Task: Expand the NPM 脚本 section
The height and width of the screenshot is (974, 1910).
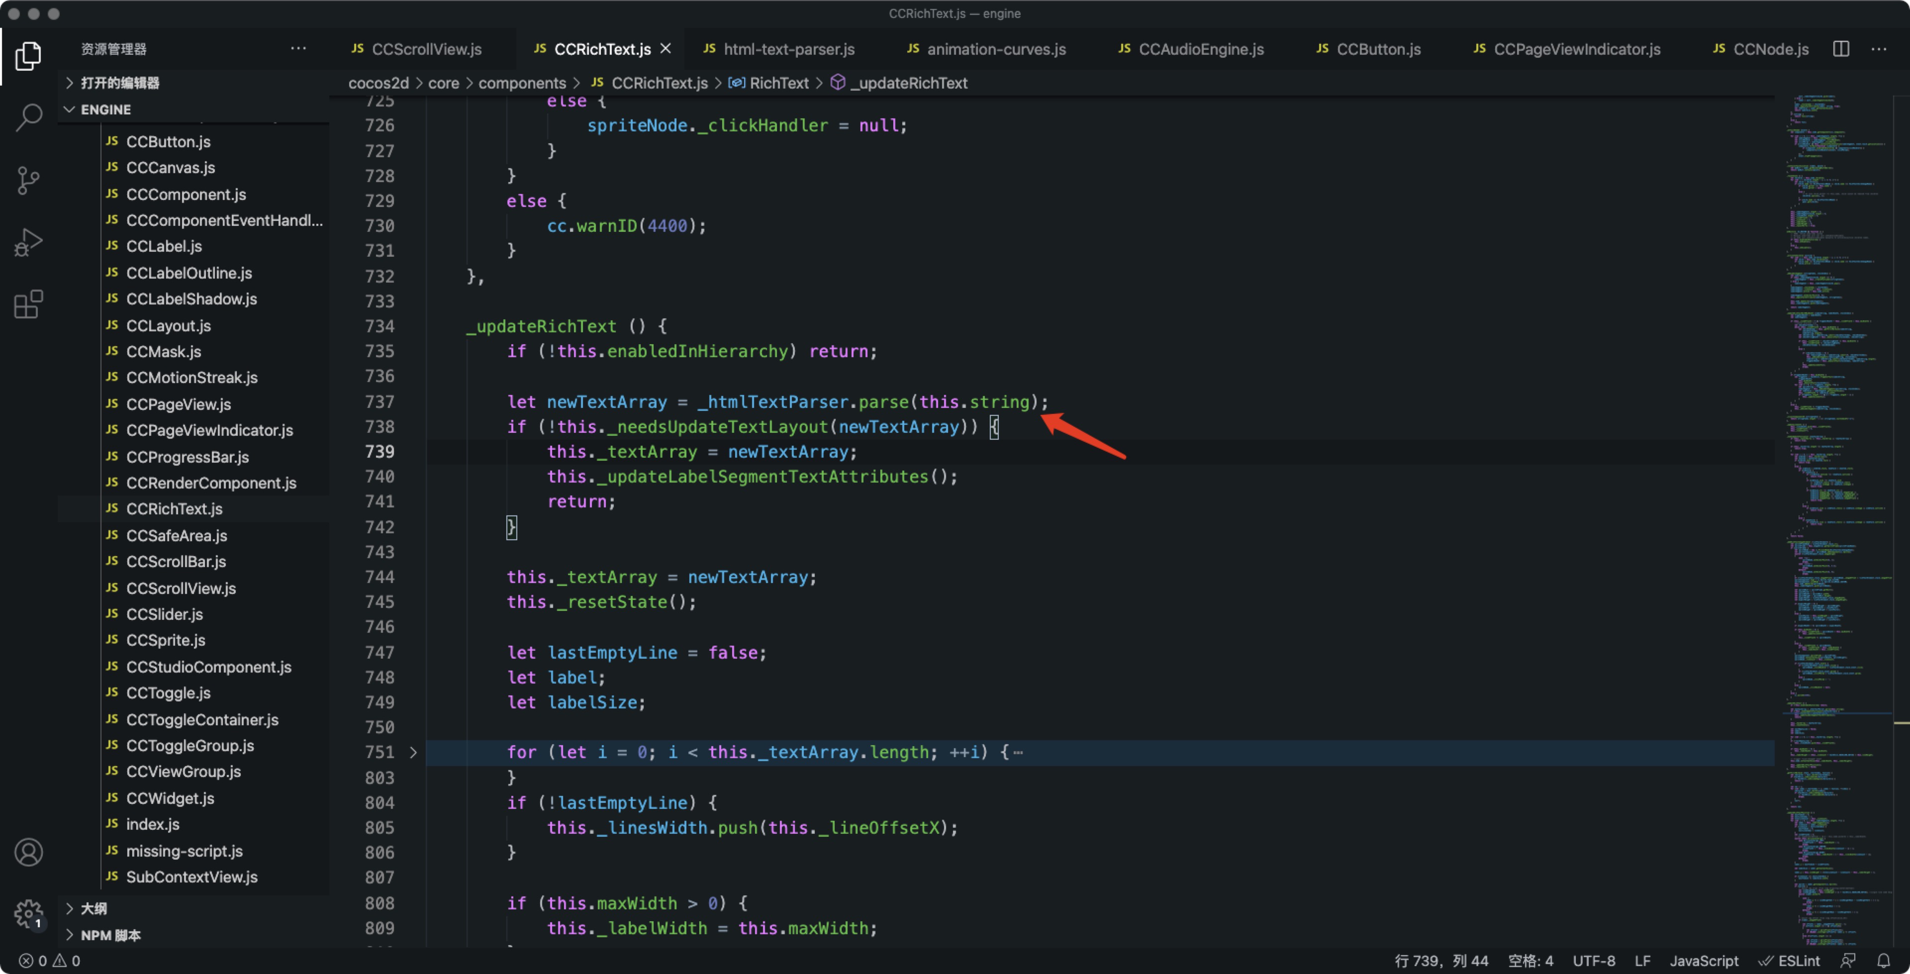Action: (x=110, y=935)
